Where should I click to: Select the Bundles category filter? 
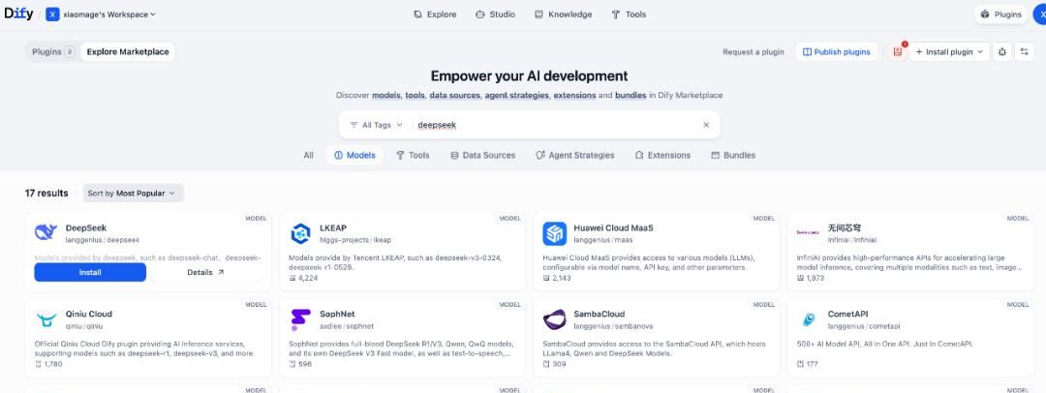733,155
